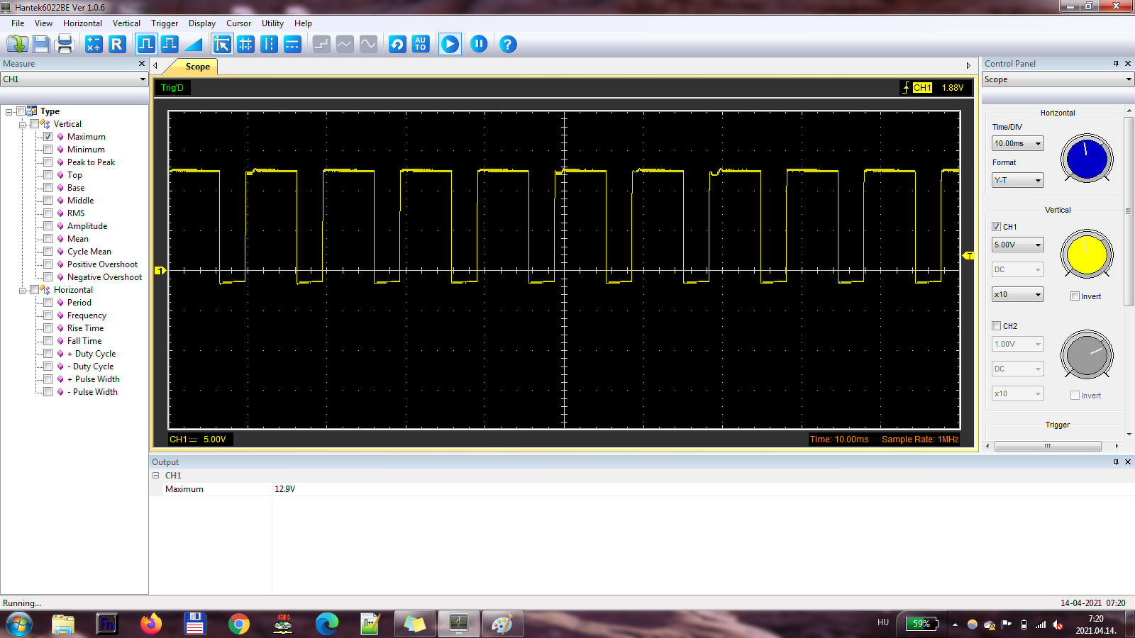This screenshot has height=638, width=1135.
Task: Collapse the Vertical measurements tree node
Action: click(22, 125)
